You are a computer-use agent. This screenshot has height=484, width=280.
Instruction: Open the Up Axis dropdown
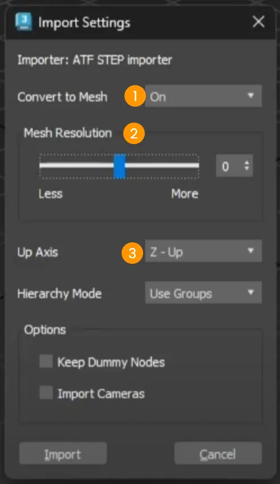tap(203, 251)
